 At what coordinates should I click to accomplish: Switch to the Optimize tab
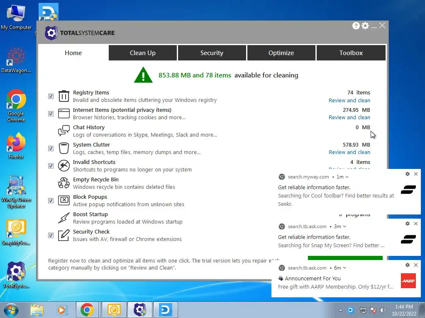coord(281,53)
